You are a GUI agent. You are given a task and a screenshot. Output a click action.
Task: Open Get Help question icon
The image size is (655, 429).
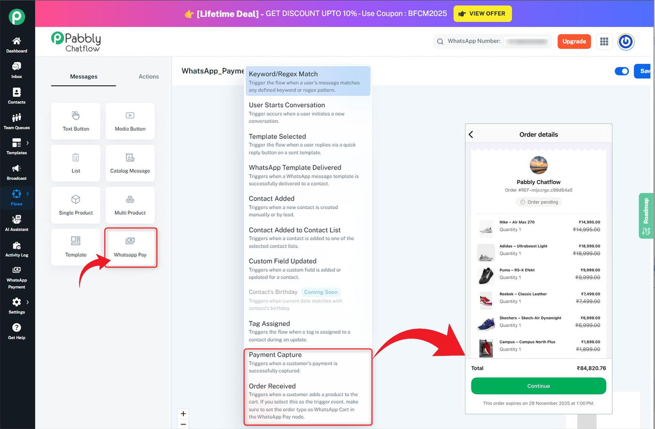[16, 327]
